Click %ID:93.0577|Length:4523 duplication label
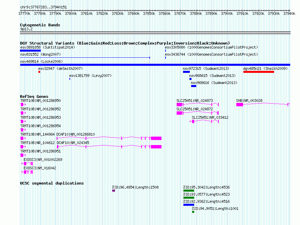Viewport: 300px width, 225px height. pyautogui.click(x=206, y=194)
